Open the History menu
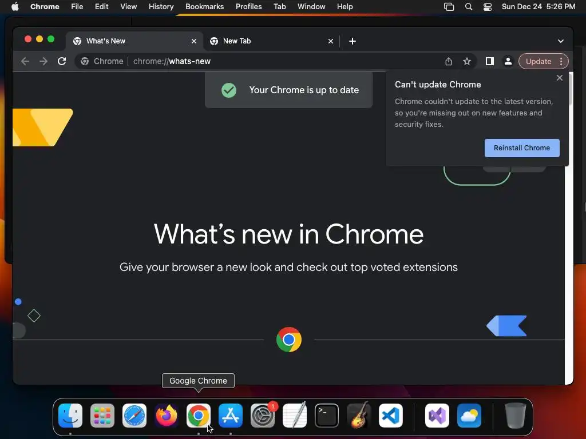 [x=161, y=6]
